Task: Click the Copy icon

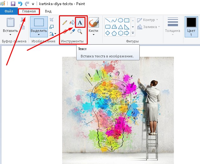Action: coord(22,27)
